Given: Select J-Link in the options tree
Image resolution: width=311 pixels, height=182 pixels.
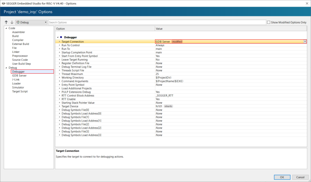Looking at the screenshot, I should click(x=16, y=80).
